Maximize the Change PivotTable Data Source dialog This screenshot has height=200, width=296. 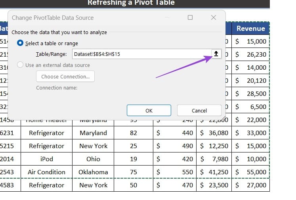(x=190, y=17)
